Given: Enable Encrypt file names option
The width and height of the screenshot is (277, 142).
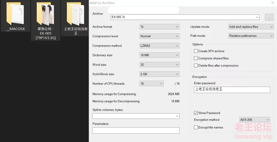Looking at the screenshot, I should (x=196, y=127).
